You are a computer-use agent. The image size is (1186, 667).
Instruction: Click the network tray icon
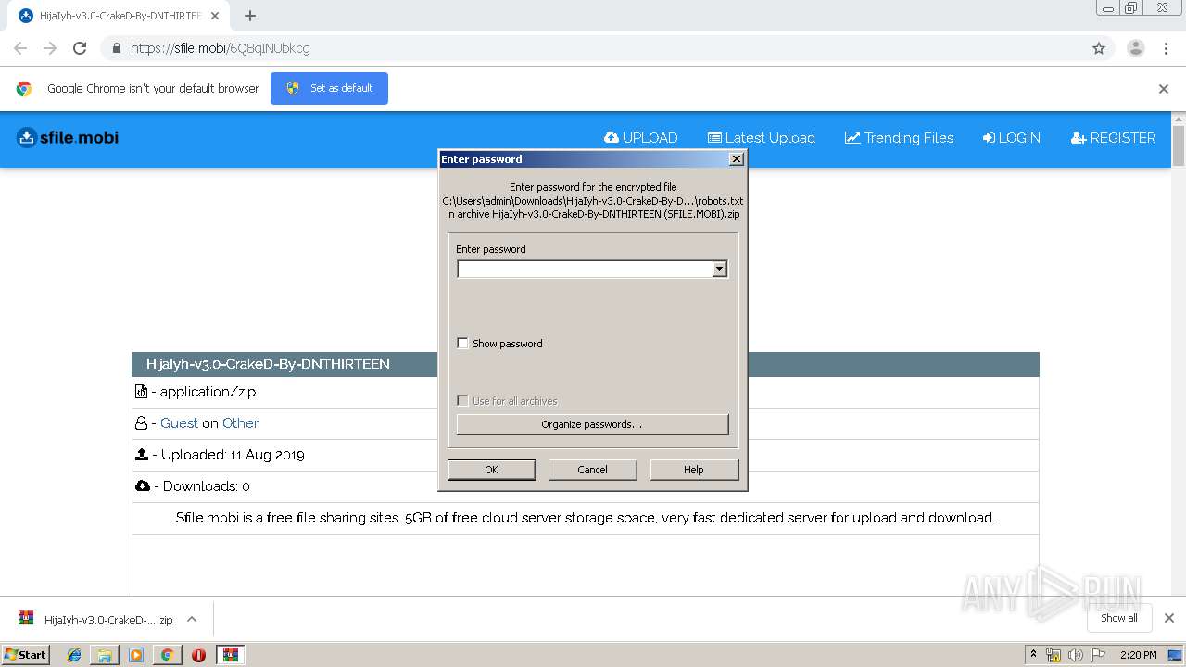(x=1054, y=655)
